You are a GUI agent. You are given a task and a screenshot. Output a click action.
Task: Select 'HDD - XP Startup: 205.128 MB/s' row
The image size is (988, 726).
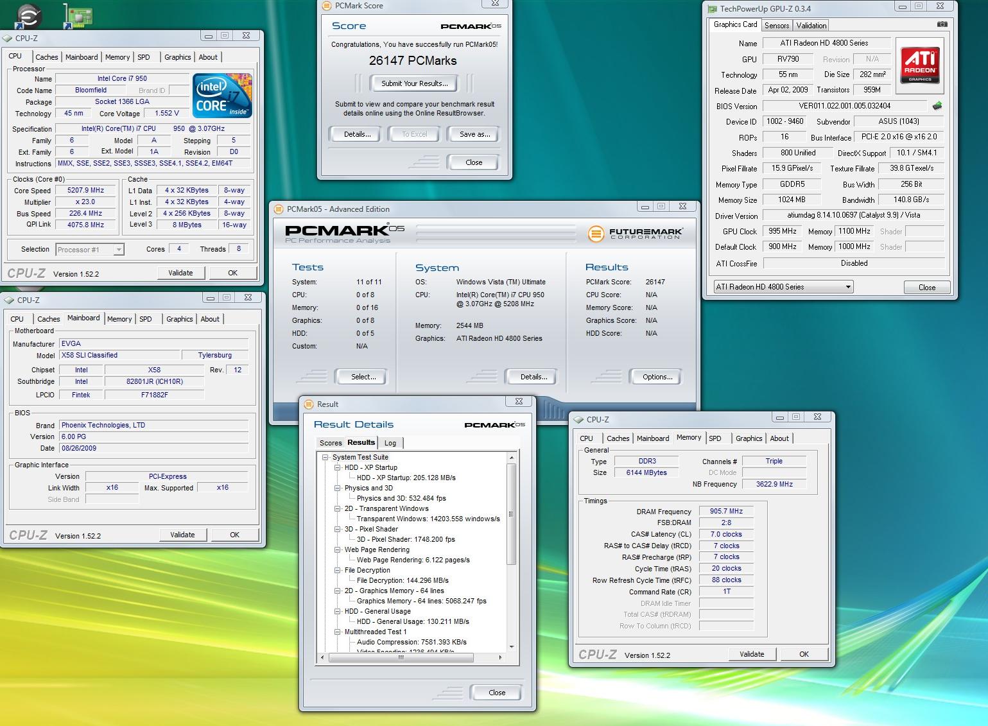click(406, 478)
